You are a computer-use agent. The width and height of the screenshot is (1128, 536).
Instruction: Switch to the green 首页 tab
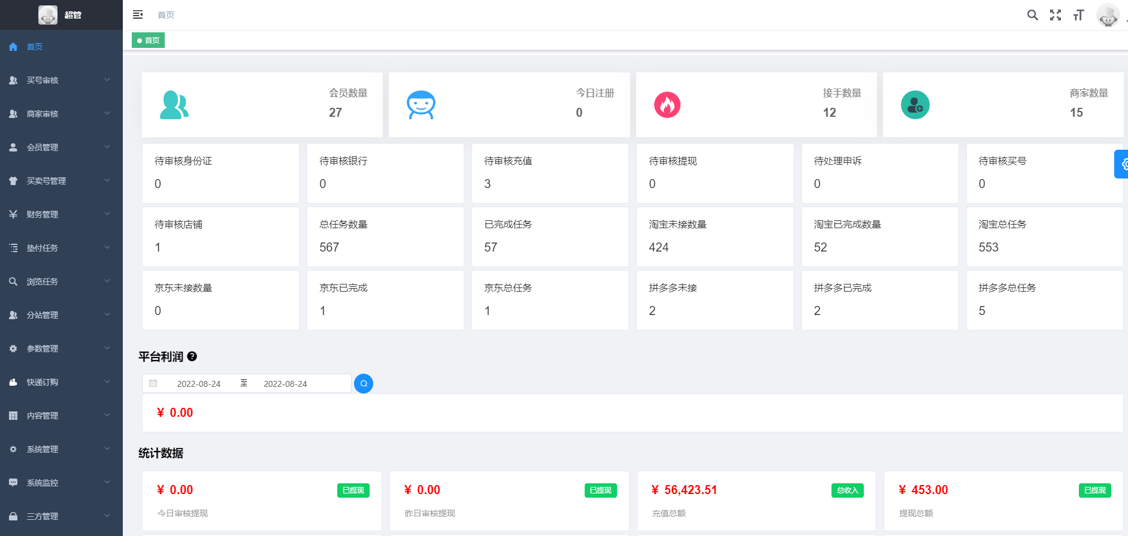(x=149, y=41)
